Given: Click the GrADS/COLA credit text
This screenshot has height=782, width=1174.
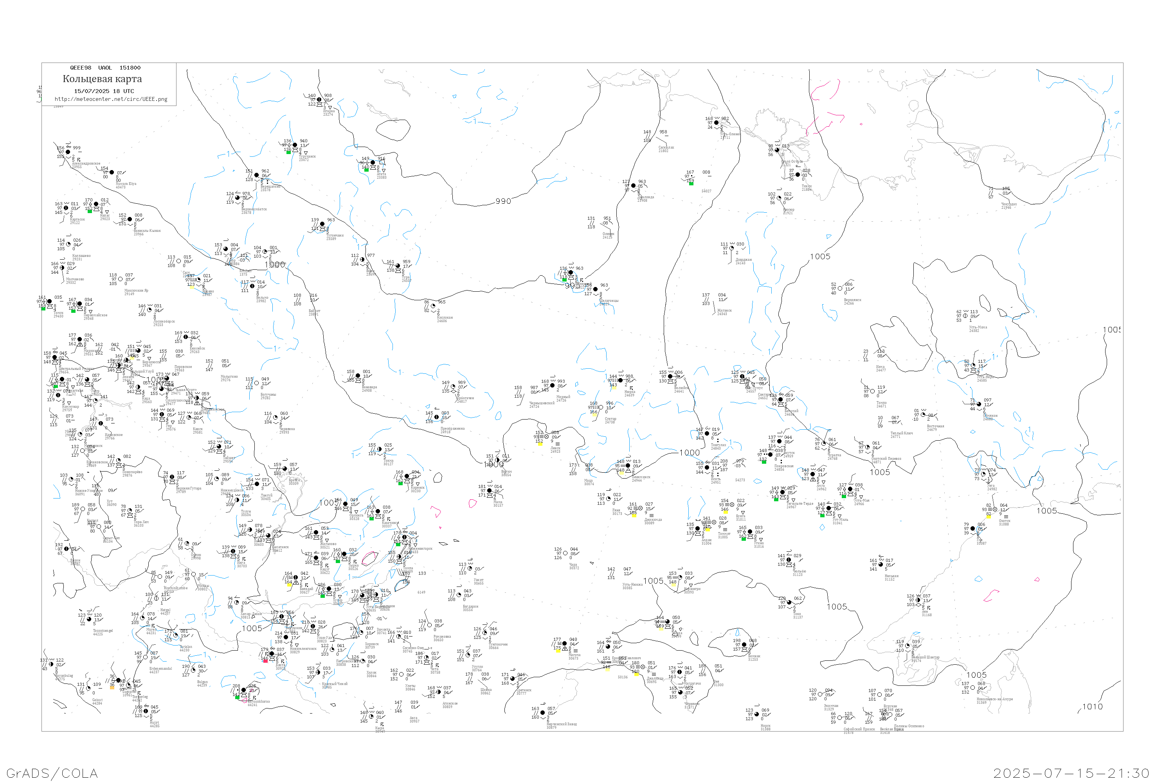Looking at the screenshot, I should 52,773.
